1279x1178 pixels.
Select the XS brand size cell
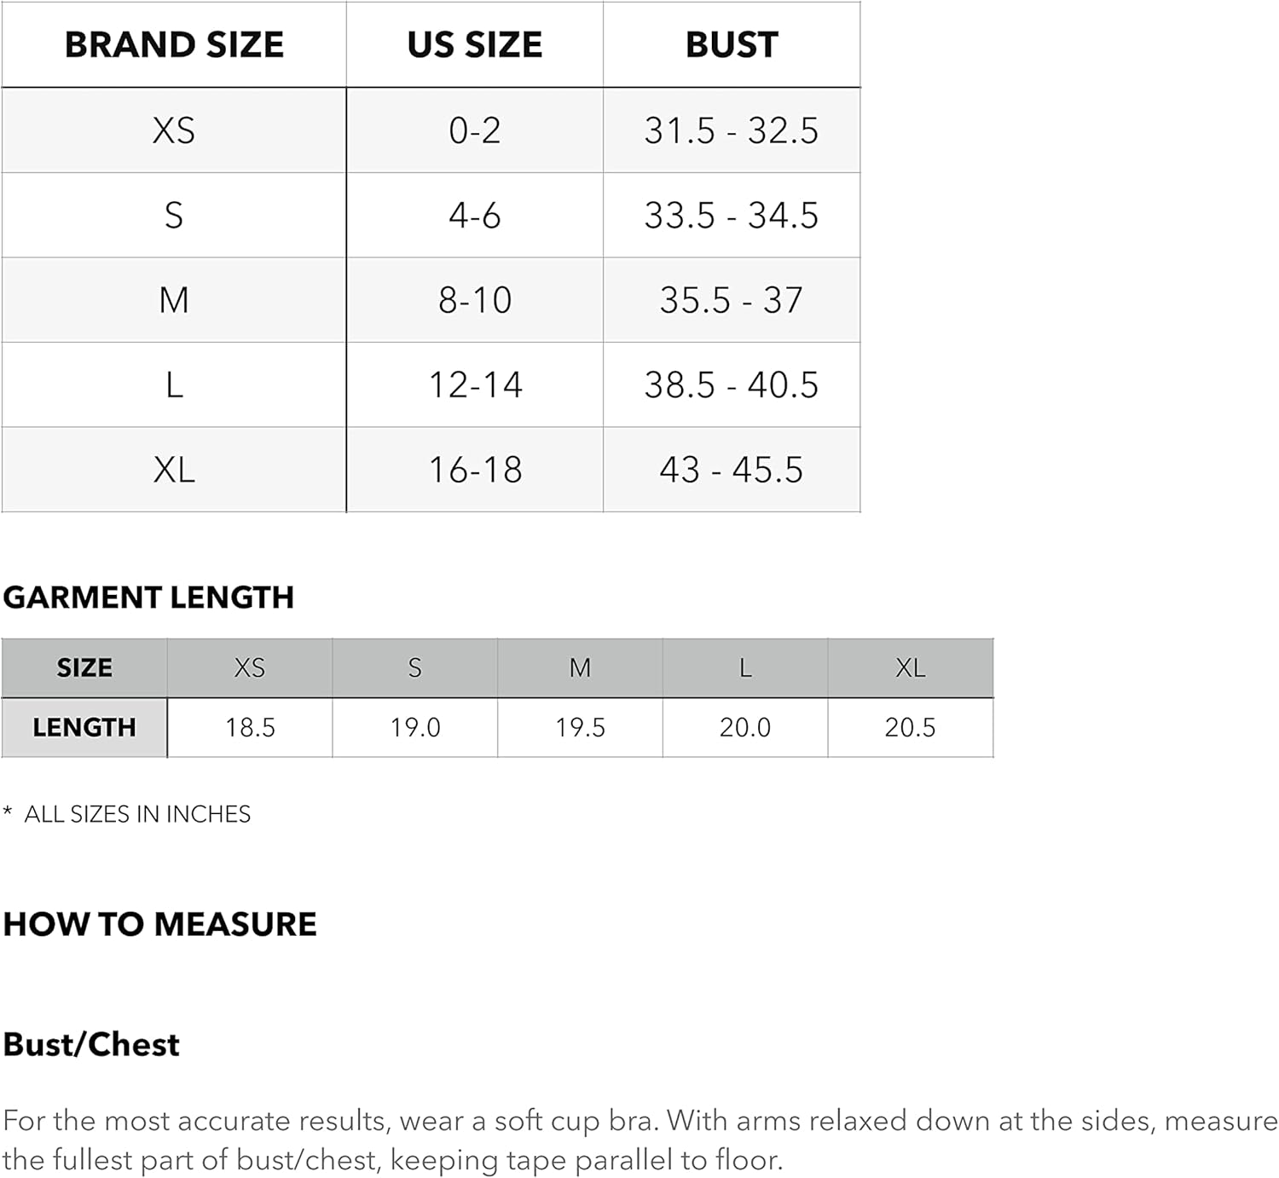pos(174,130)
